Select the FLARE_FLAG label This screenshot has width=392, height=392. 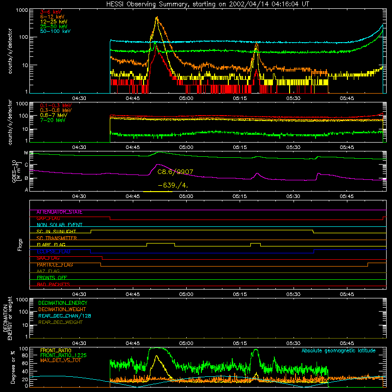pos(51,245)
